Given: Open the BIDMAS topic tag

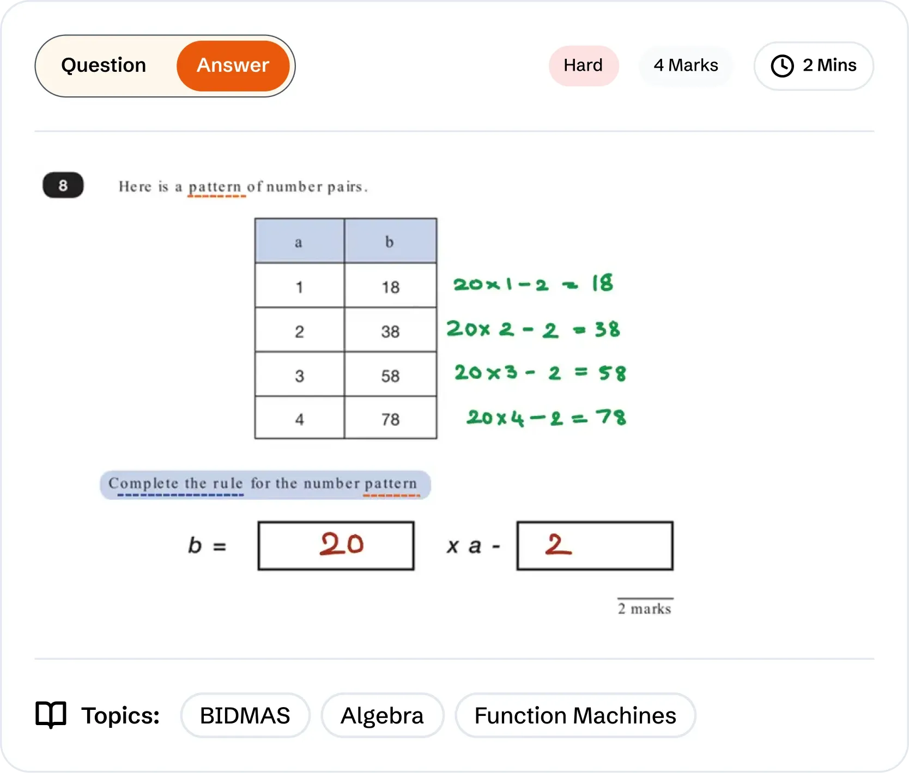Looking at the screenshot, I should point(245,715).
